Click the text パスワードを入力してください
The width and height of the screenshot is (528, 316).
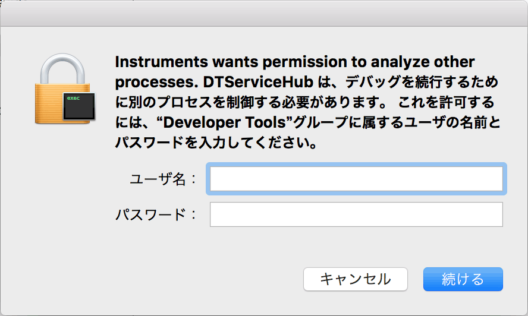click(x=215, y=143)
